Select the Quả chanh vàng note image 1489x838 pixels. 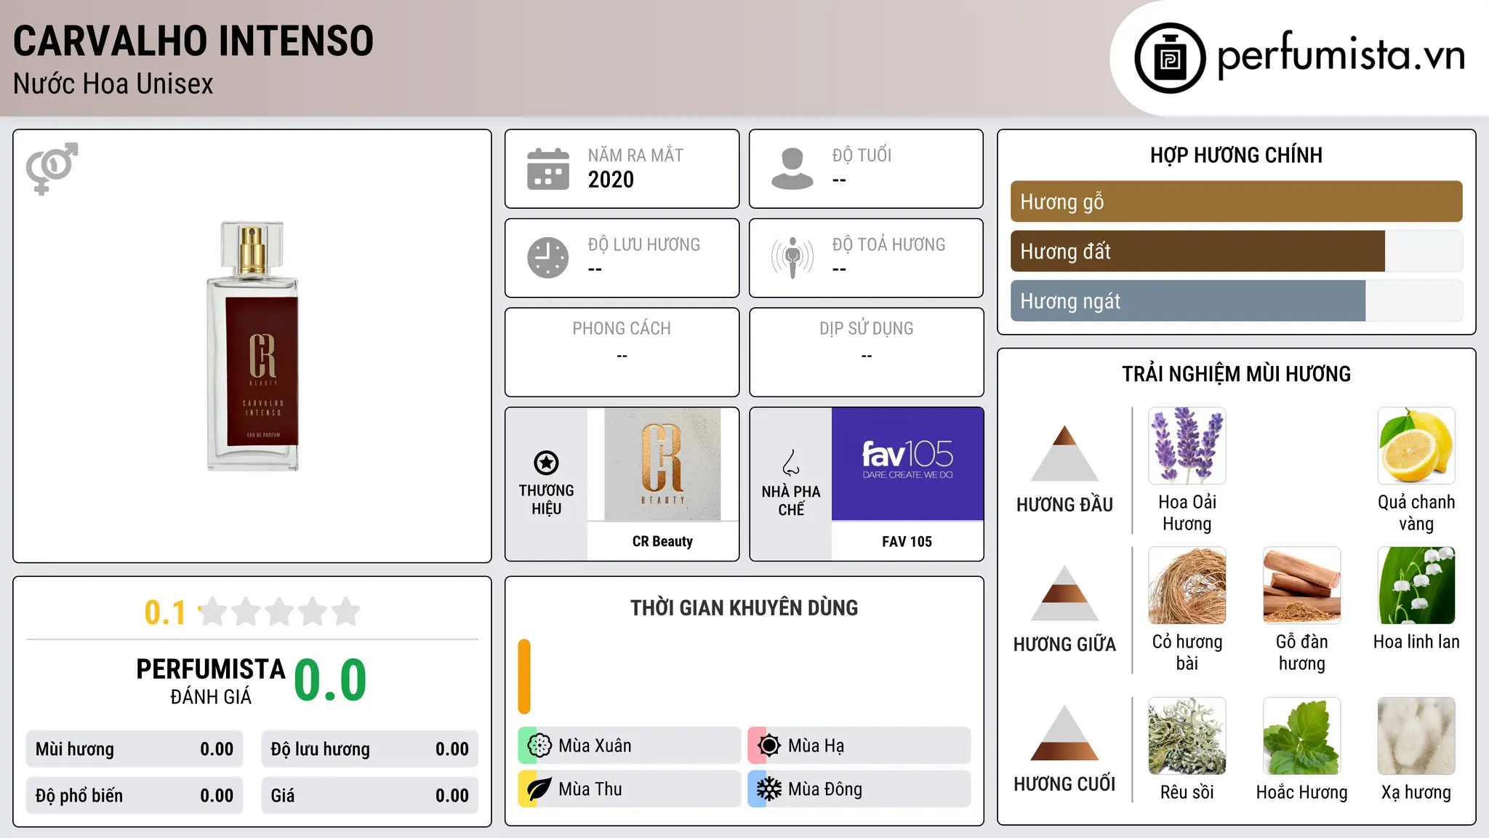coord(1416,446)
